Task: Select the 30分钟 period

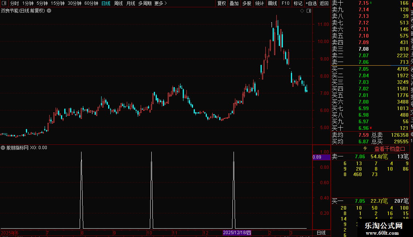Action: [x=75, y=3]
